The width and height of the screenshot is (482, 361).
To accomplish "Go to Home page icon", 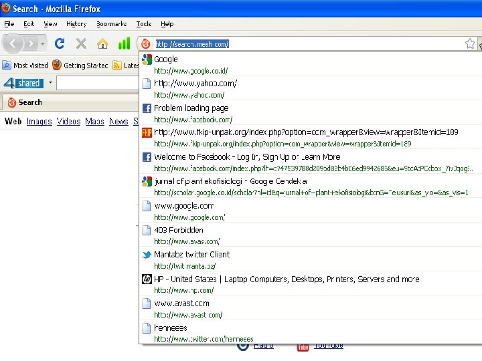I will (x=102, y=43).
